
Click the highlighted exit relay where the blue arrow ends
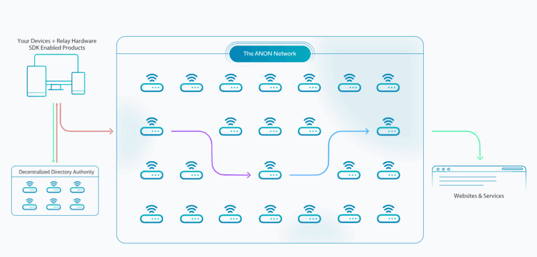tap(388, 127)
